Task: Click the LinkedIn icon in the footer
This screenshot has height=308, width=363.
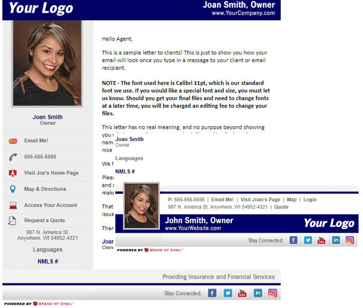Action: [258, 293]
